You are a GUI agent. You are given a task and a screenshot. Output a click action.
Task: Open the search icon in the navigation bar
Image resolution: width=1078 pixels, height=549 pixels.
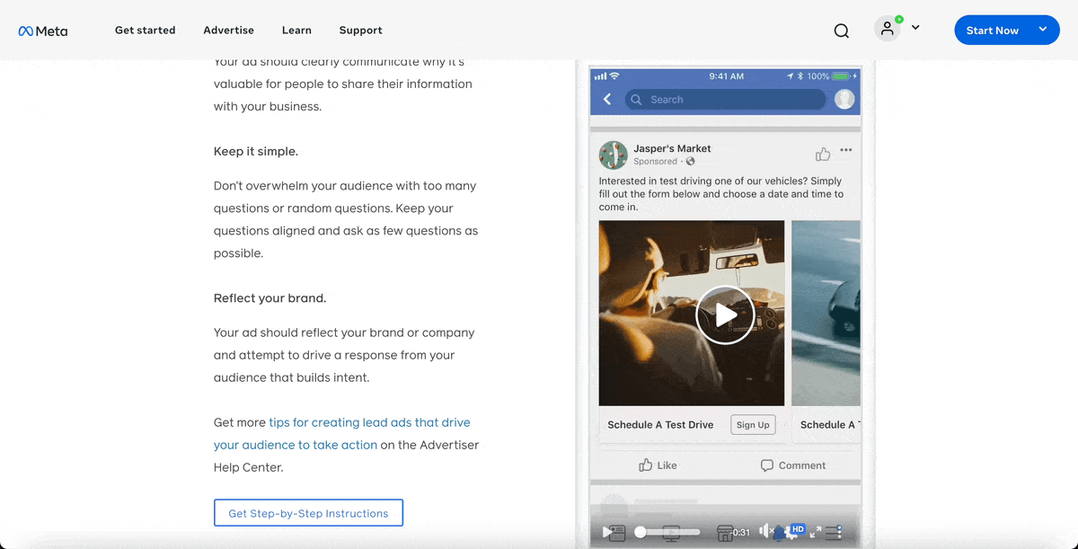tap(841, 30)
